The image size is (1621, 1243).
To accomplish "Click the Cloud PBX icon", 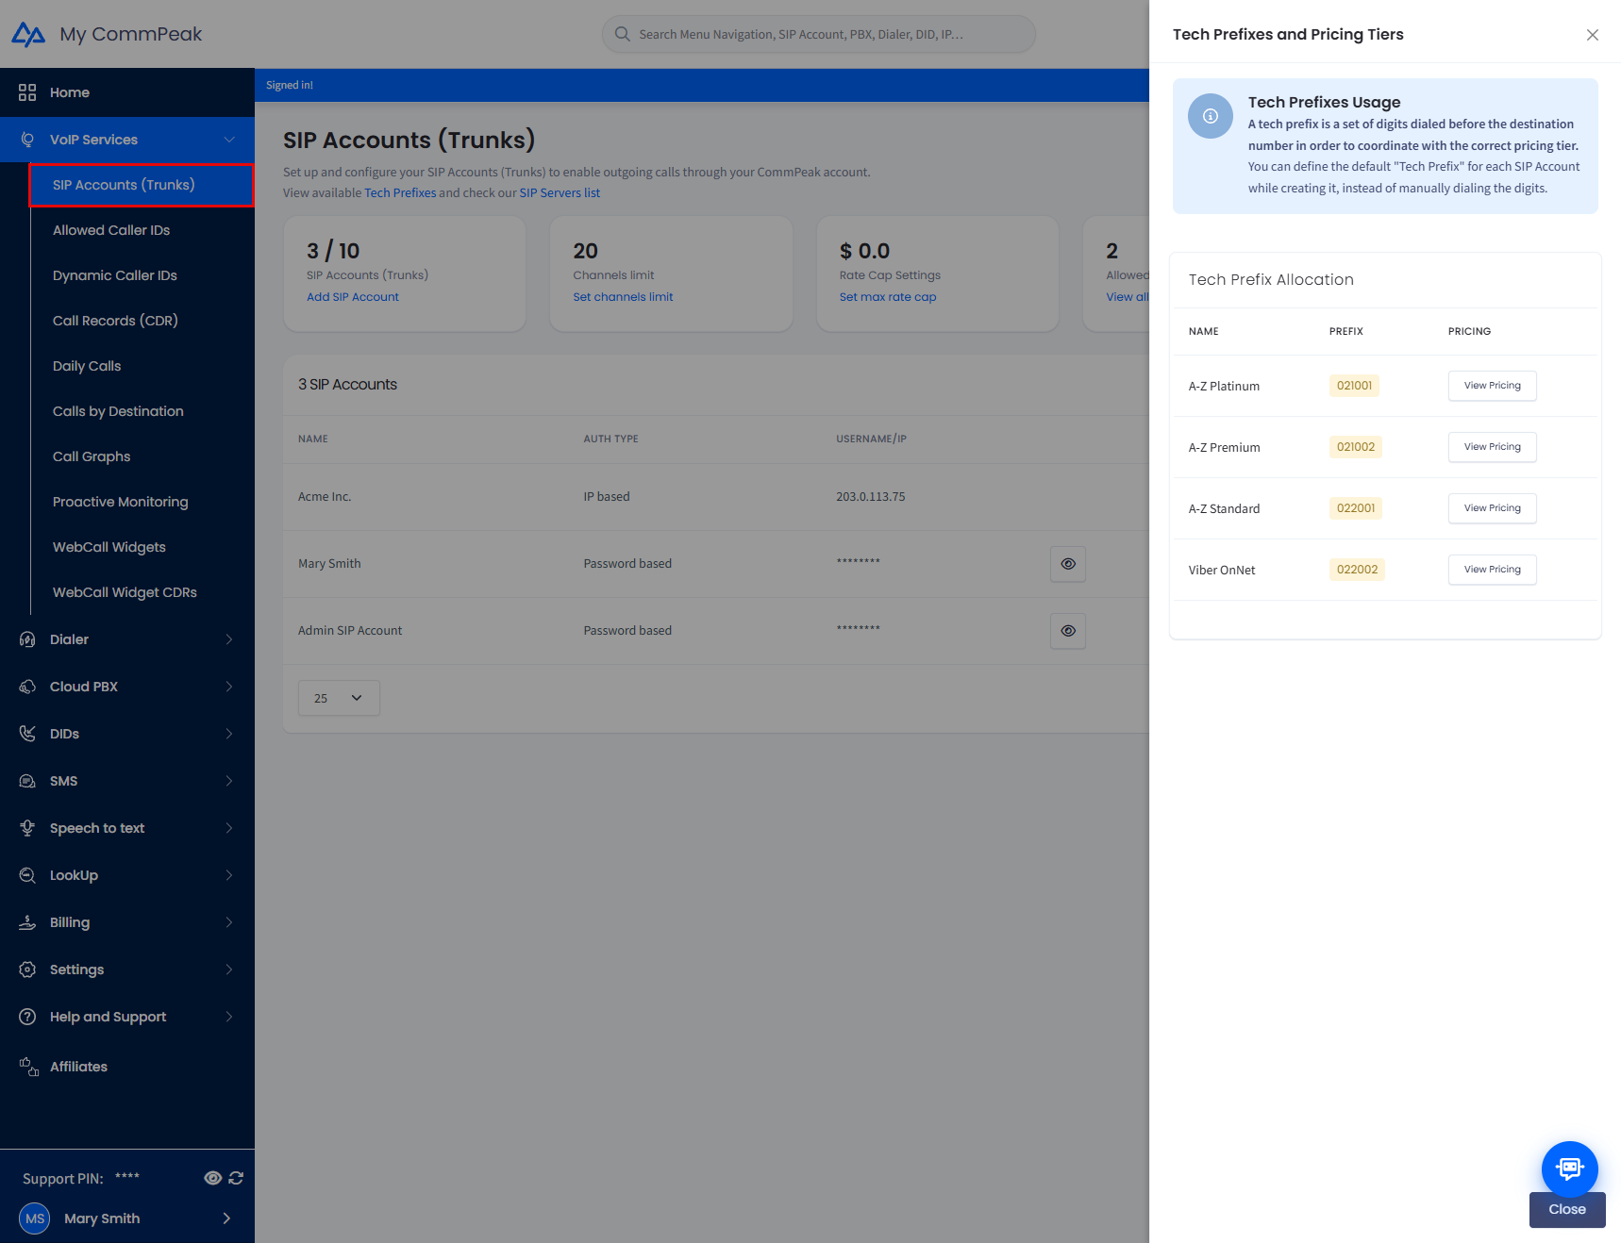I will [27, 687].
